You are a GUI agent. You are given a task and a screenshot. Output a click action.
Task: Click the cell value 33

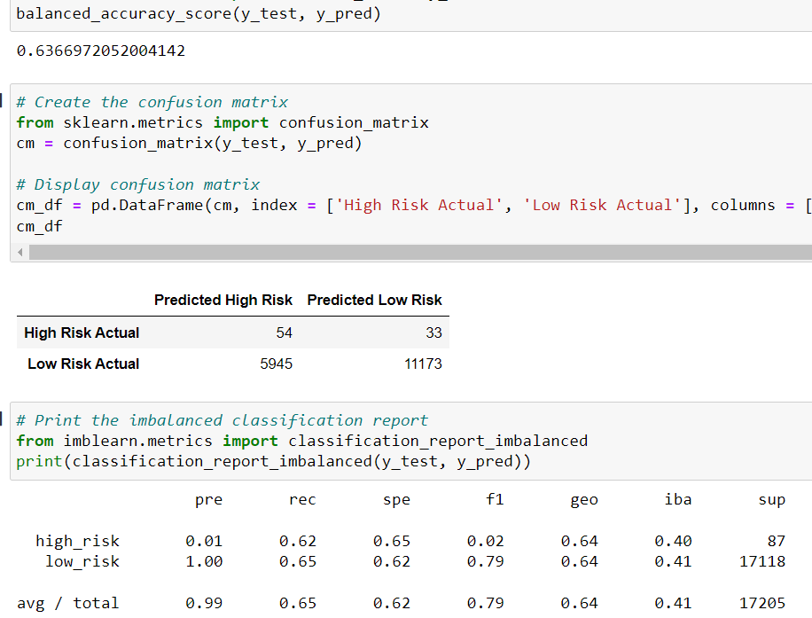pos(434,332)
